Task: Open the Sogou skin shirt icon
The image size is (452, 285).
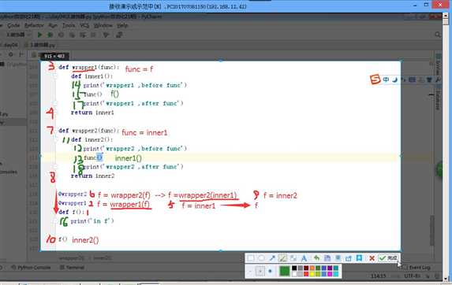Action: coord(429,80)
